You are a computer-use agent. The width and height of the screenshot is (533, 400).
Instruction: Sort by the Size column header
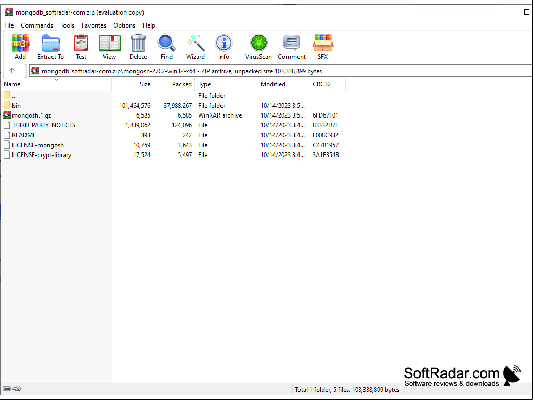(x=133, y=84)
